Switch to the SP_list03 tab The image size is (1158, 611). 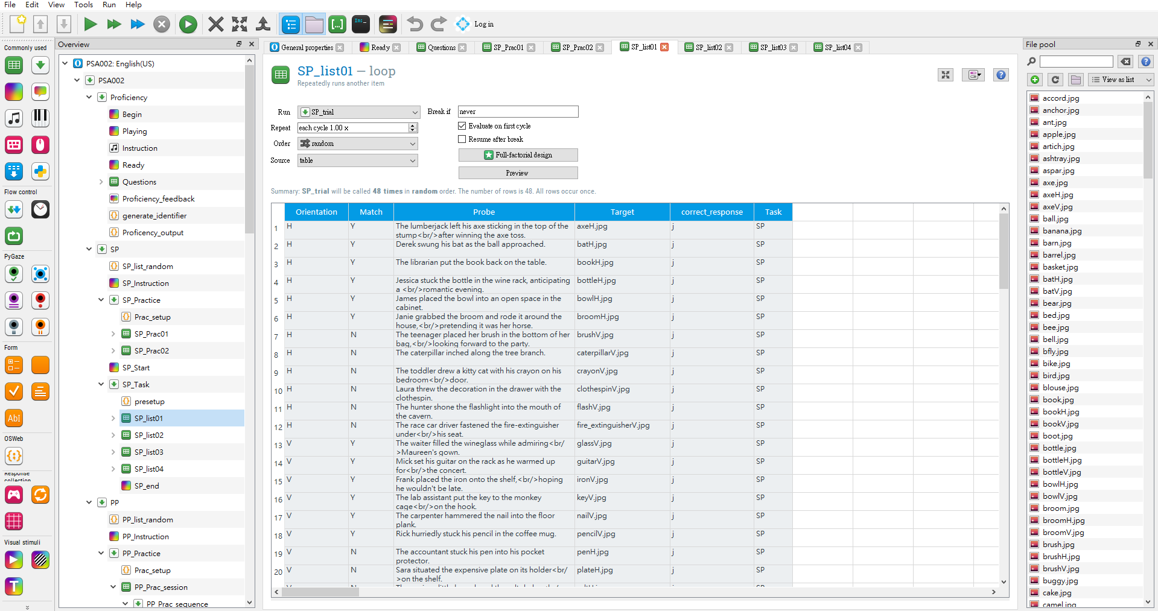coord(773,48)
